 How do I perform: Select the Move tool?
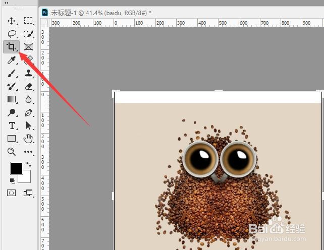click(11, 21)
